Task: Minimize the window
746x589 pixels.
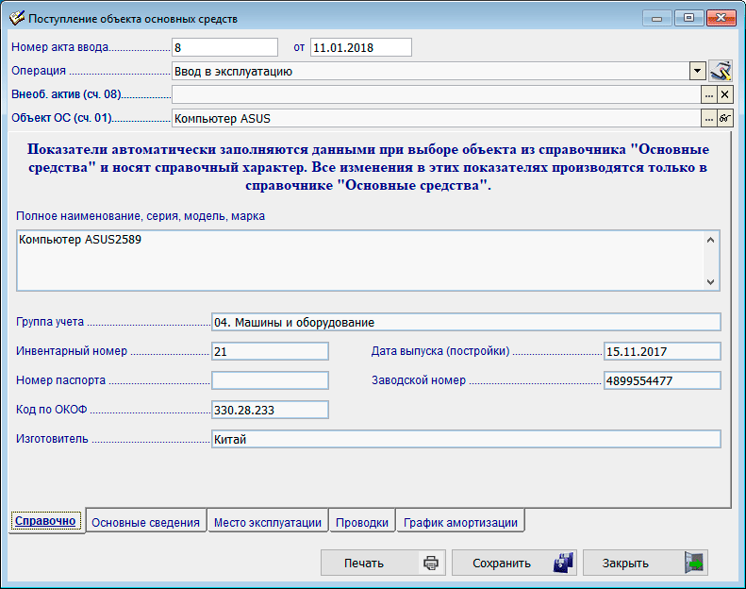Action: pos(657,18)
